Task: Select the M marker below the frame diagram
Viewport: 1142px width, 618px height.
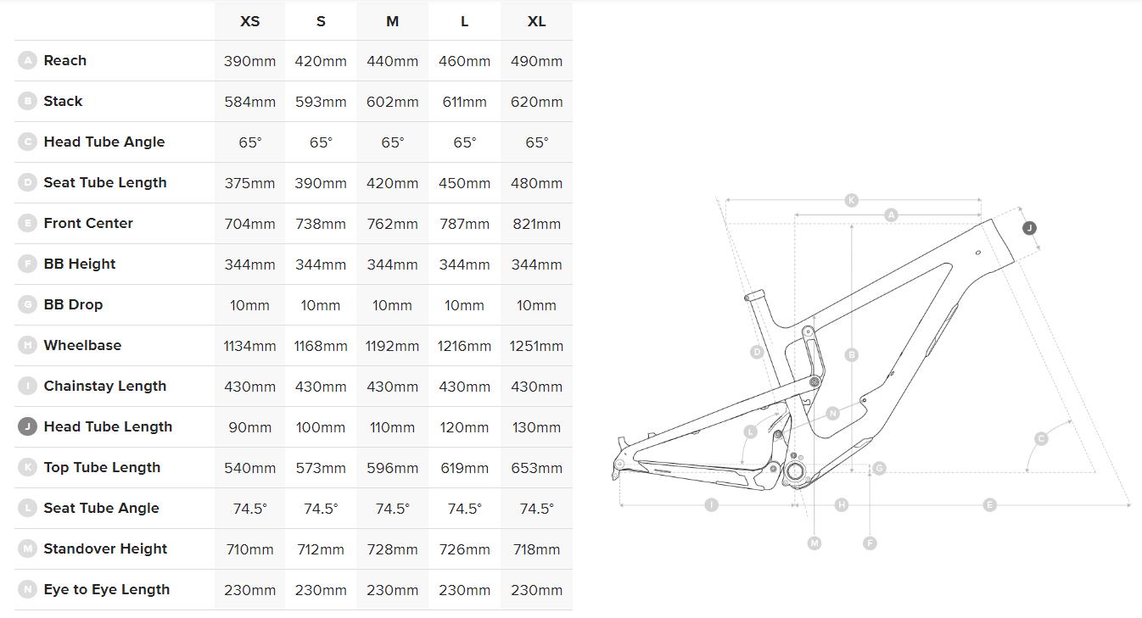Action: click(815, 543)
